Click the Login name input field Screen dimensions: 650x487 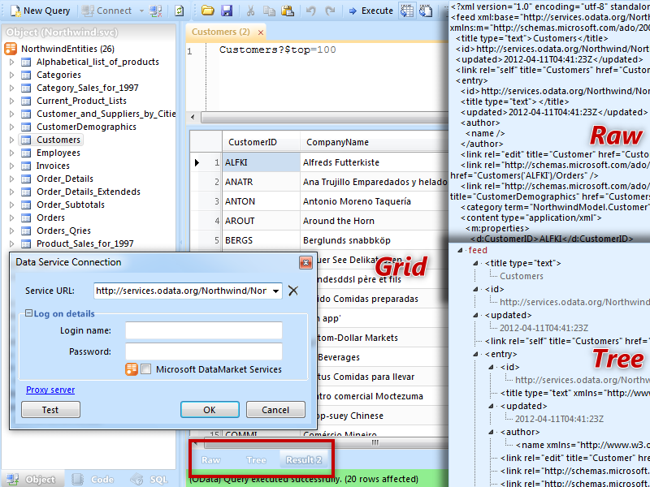(x=204, y=330)
